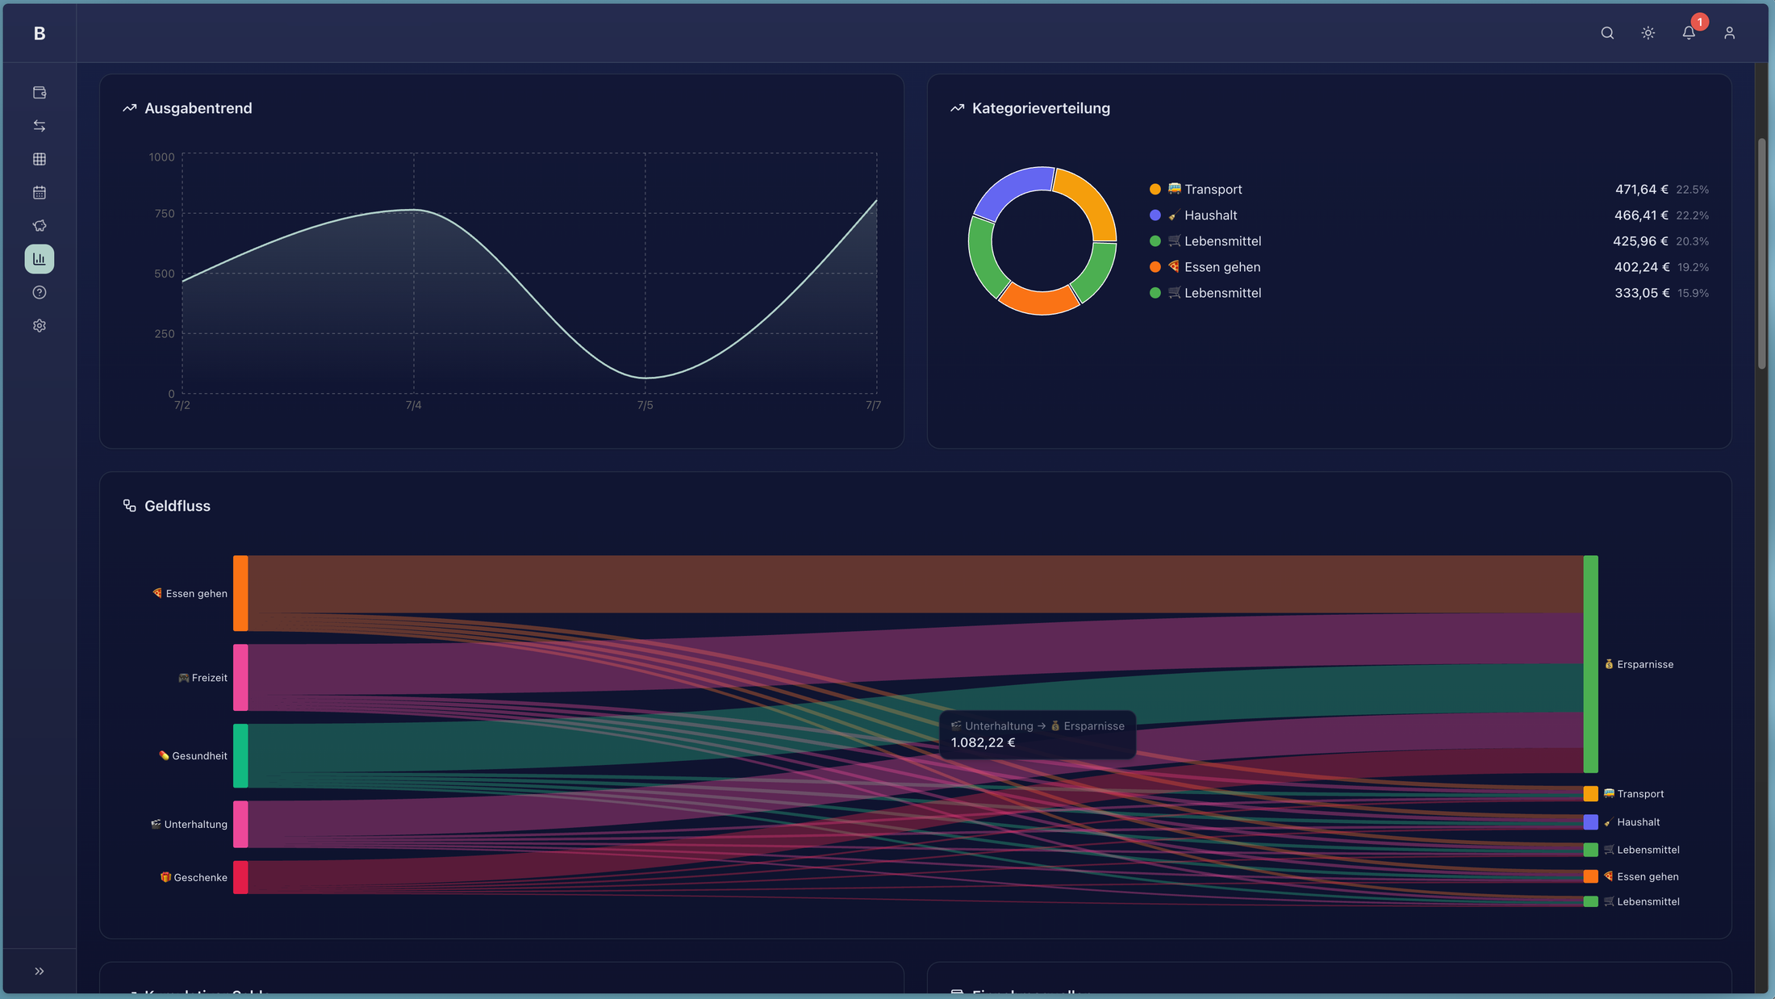Click the orange Essen gehen donut segment

(x=1038, y=302)
